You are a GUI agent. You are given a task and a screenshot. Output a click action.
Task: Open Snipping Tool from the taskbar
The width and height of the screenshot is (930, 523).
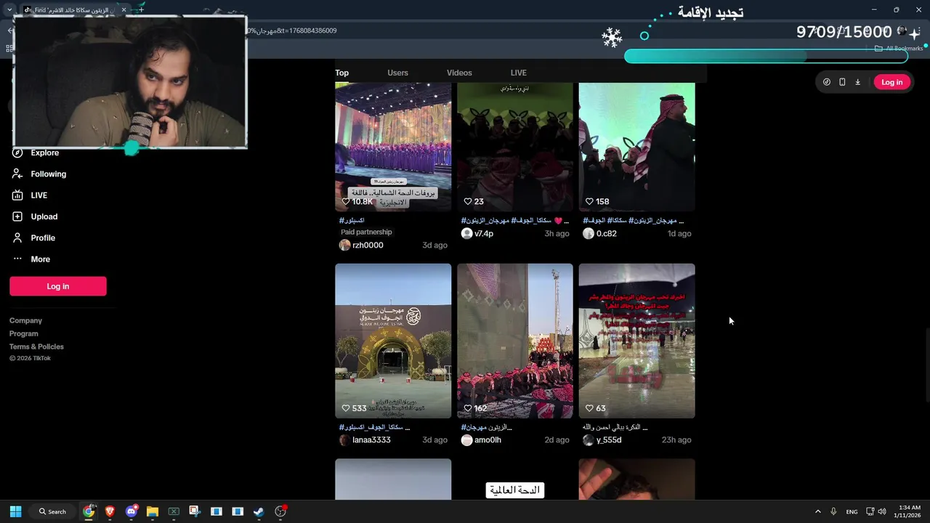pos(195,511)
